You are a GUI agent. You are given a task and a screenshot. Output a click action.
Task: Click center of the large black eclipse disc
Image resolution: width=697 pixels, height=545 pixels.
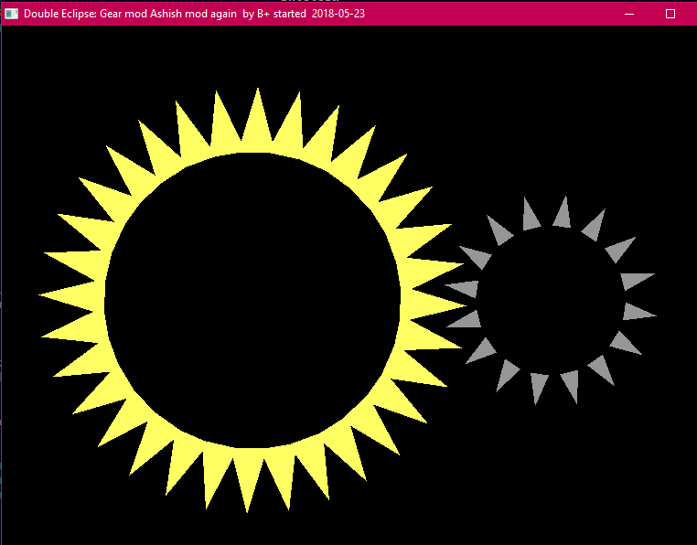pyautogui.click(x=252, y=300)
